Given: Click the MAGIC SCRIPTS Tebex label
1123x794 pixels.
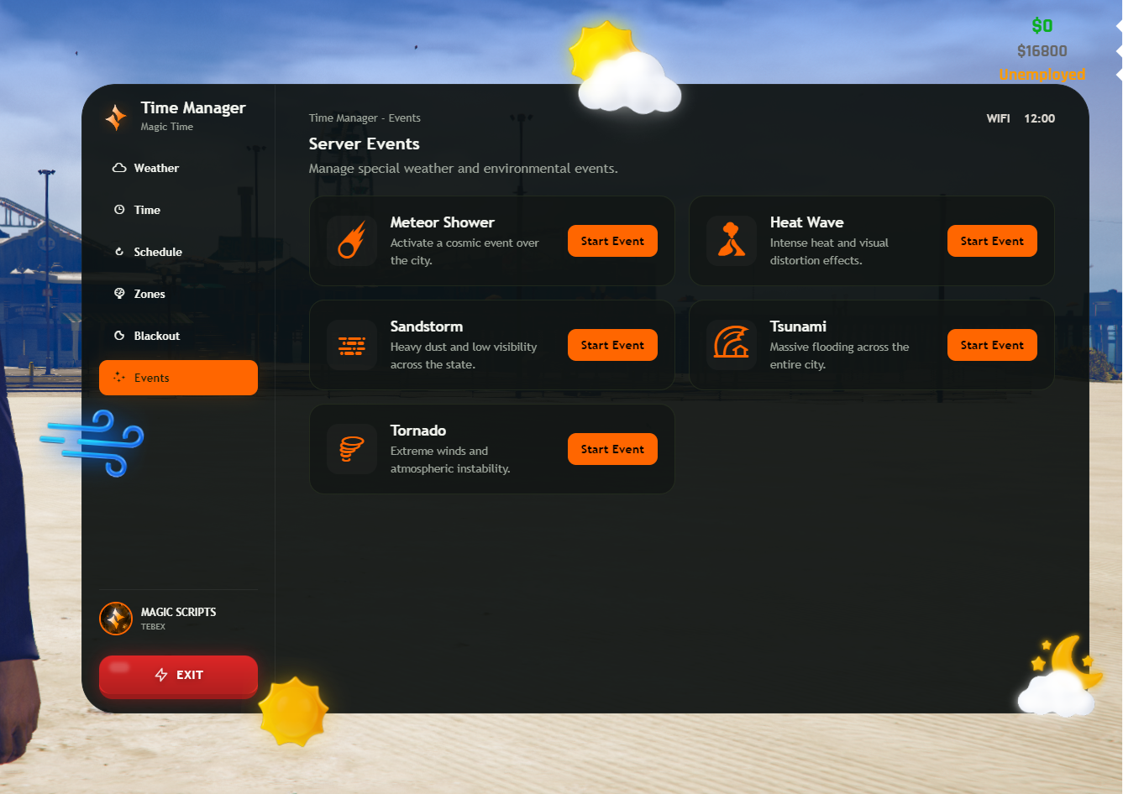Looking at the screenshot, I should (x=178, y=618).
